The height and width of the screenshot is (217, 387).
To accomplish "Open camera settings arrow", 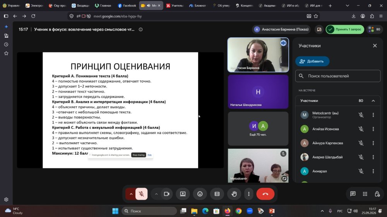I will (x=156, y=194).
